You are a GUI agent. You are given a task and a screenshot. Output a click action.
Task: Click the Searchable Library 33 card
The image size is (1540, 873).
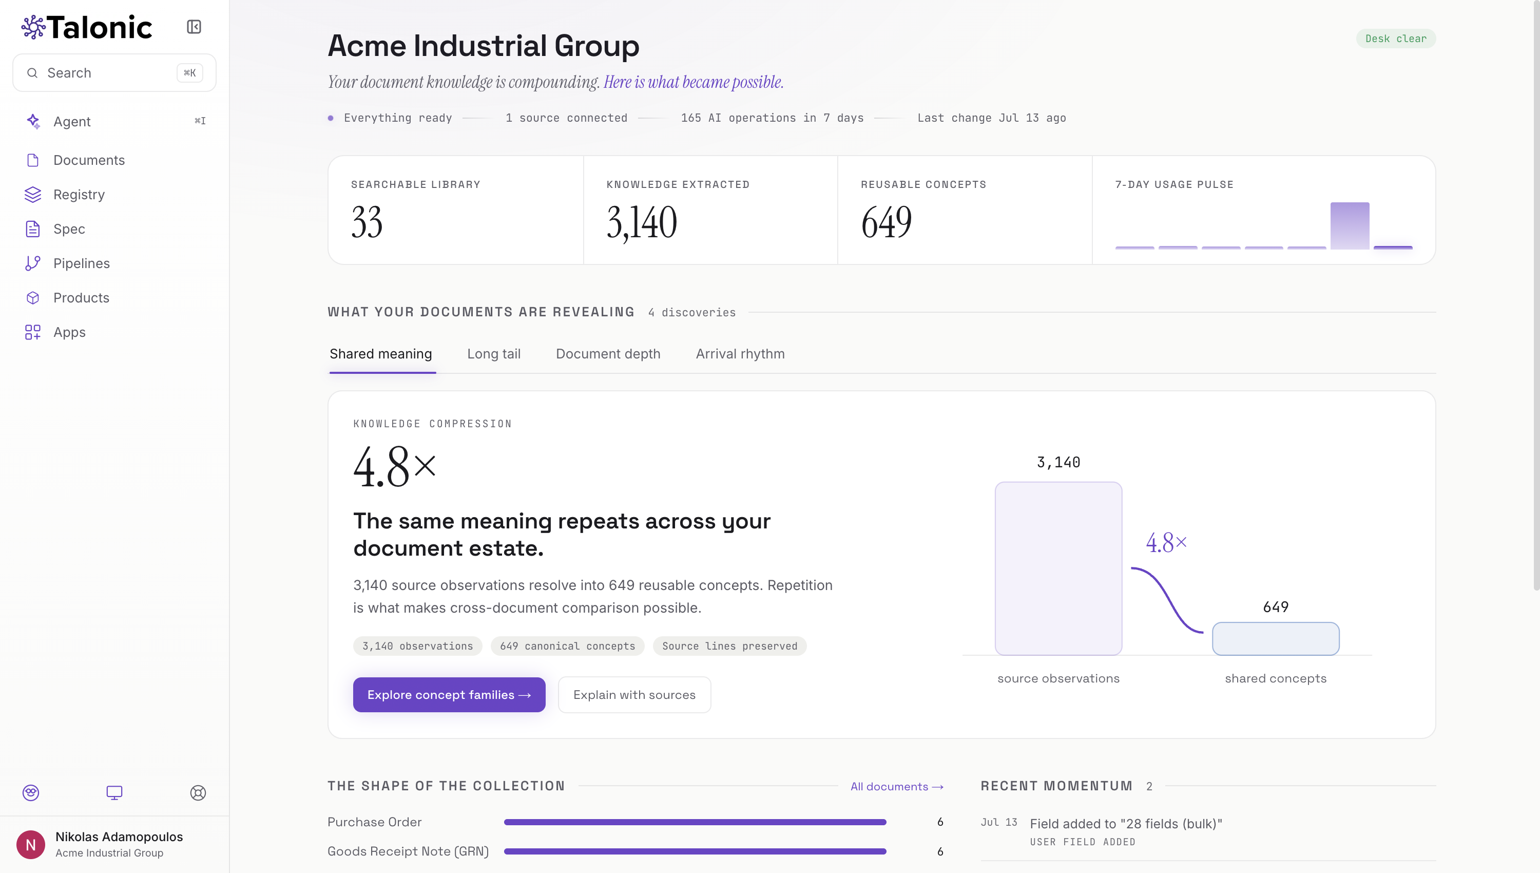(456, 210)
